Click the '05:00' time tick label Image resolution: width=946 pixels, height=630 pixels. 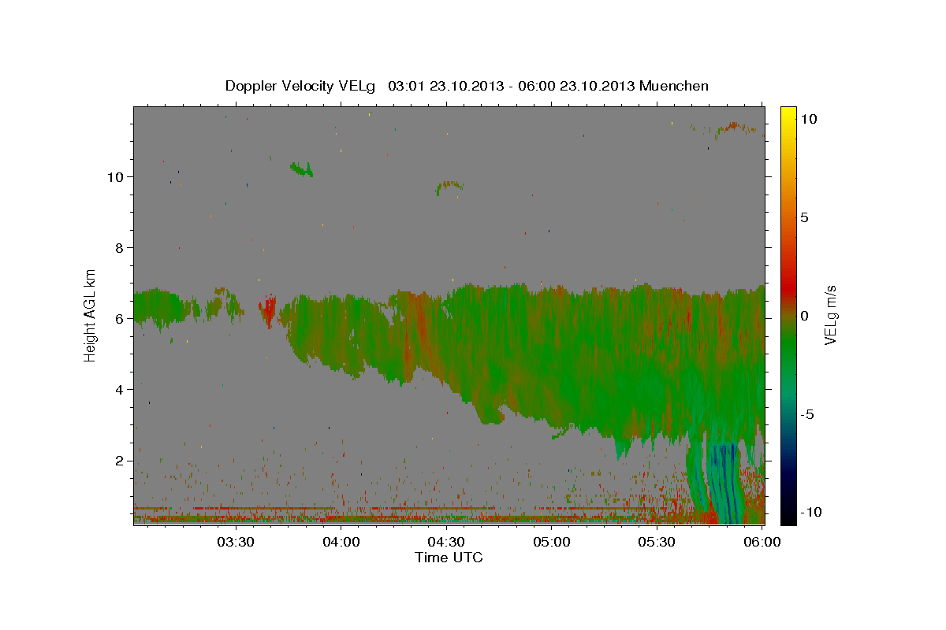pos(552,542)
